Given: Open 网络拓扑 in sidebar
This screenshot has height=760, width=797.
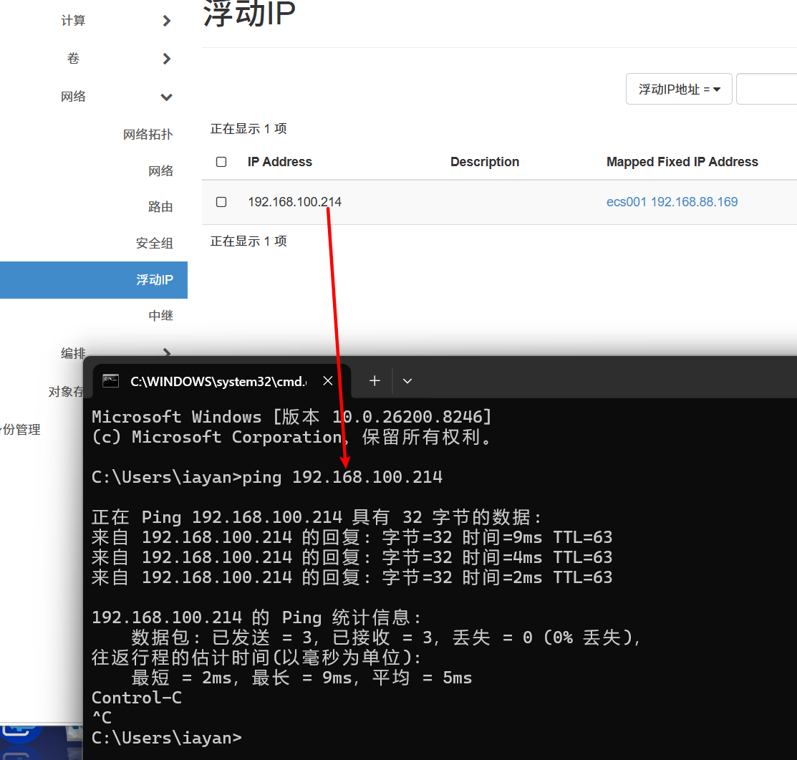Looking at the screenshot, I should point(148,134).
